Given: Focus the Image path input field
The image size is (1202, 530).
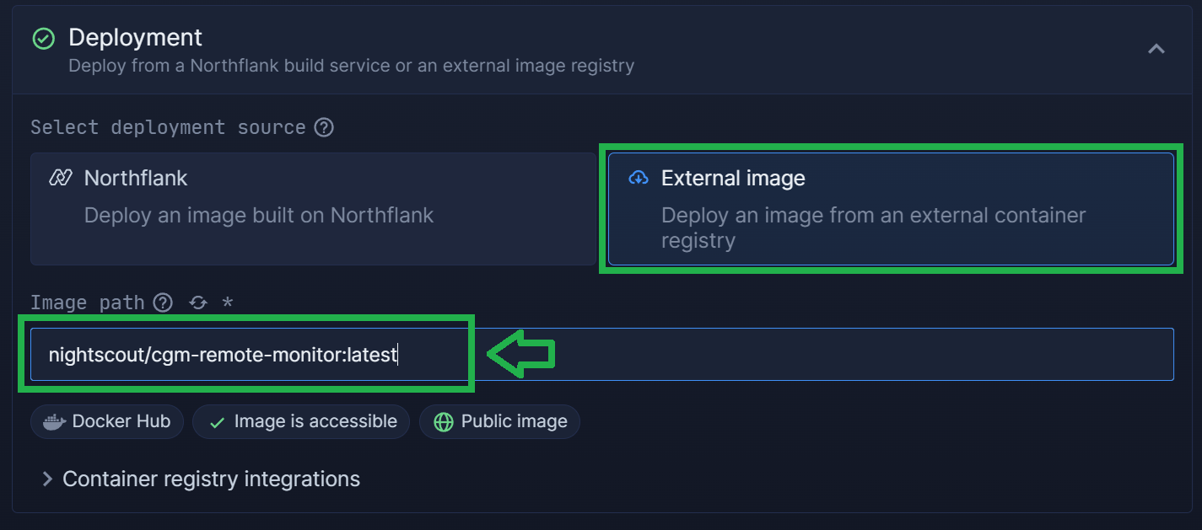Looking at the screenshot, I should point(602,354).
